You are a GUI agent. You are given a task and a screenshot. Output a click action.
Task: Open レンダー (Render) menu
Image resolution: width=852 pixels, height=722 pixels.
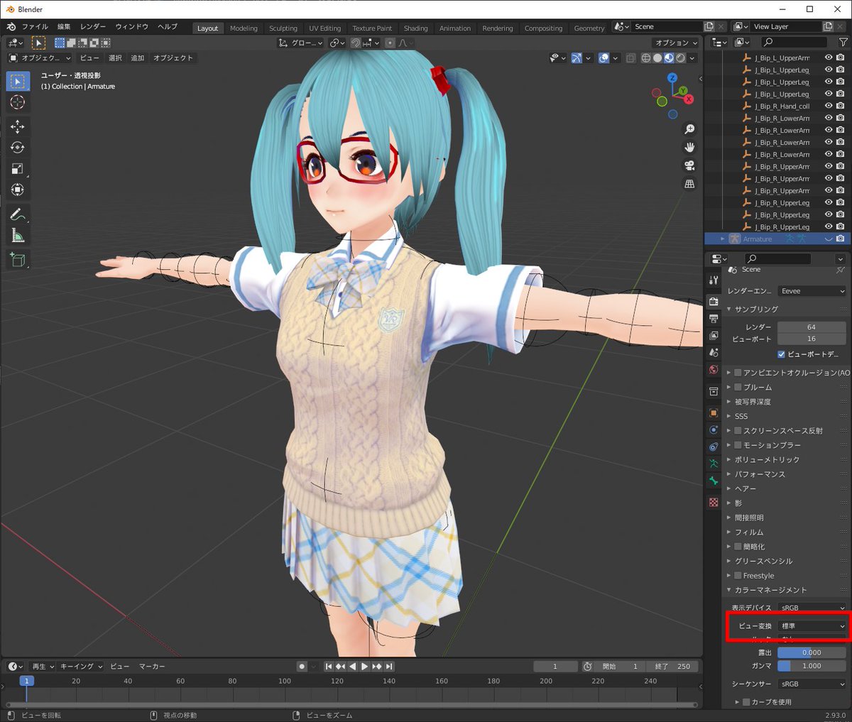[x=93, y=27]
